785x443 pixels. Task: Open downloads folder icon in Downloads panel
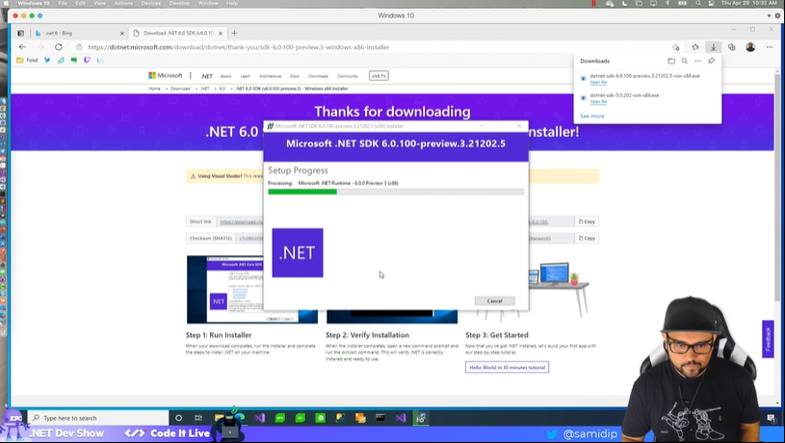pos(671,61)
